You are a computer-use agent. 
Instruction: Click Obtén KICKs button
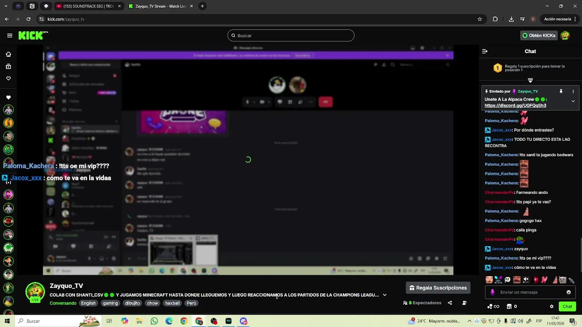click(539, 35)
